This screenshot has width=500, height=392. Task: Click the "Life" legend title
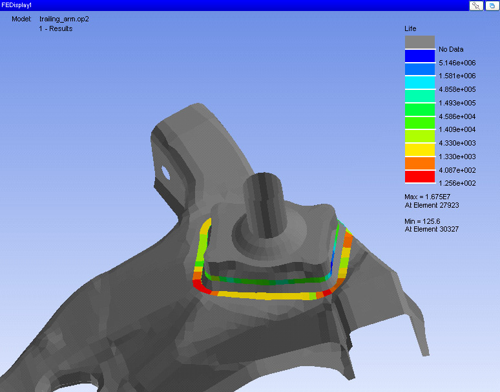tap(410, 28)
